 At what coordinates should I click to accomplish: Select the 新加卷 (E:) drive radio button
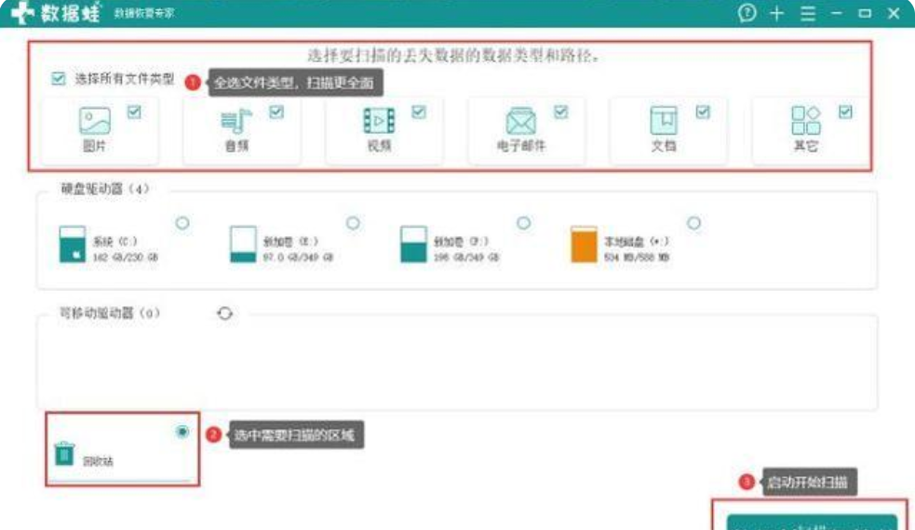click(353, 223)
